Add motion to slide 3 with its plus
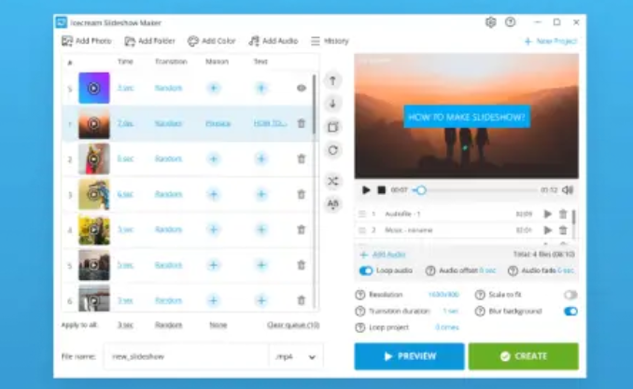The image size is (633, 389). click(213, 194)
